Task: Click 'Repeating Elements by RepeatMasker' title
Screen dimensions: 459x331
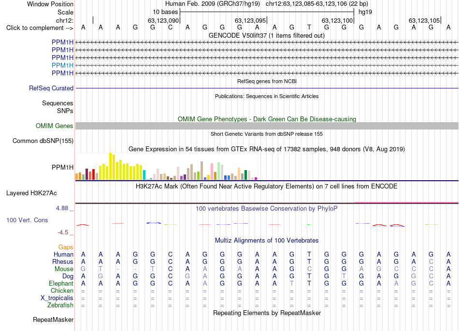Action: click(x=267, y=313)
